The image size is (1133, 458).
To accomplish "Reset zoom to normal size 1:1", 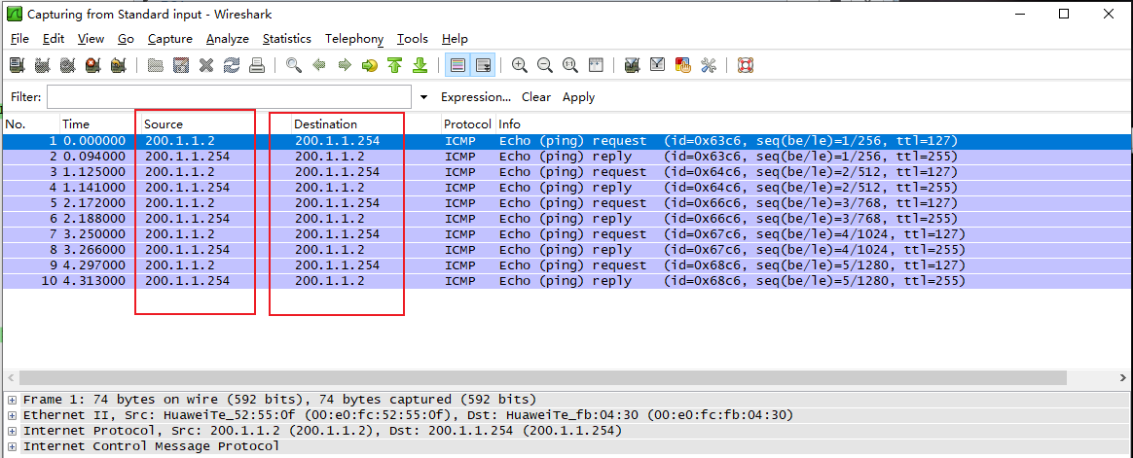I will [569, 66].
